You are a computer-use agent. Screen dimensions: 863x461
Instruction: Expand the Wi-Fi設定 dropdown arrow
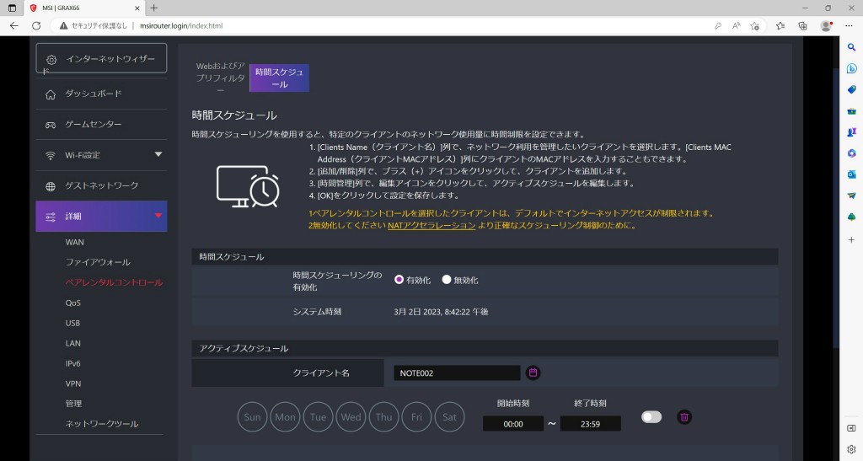158,154
